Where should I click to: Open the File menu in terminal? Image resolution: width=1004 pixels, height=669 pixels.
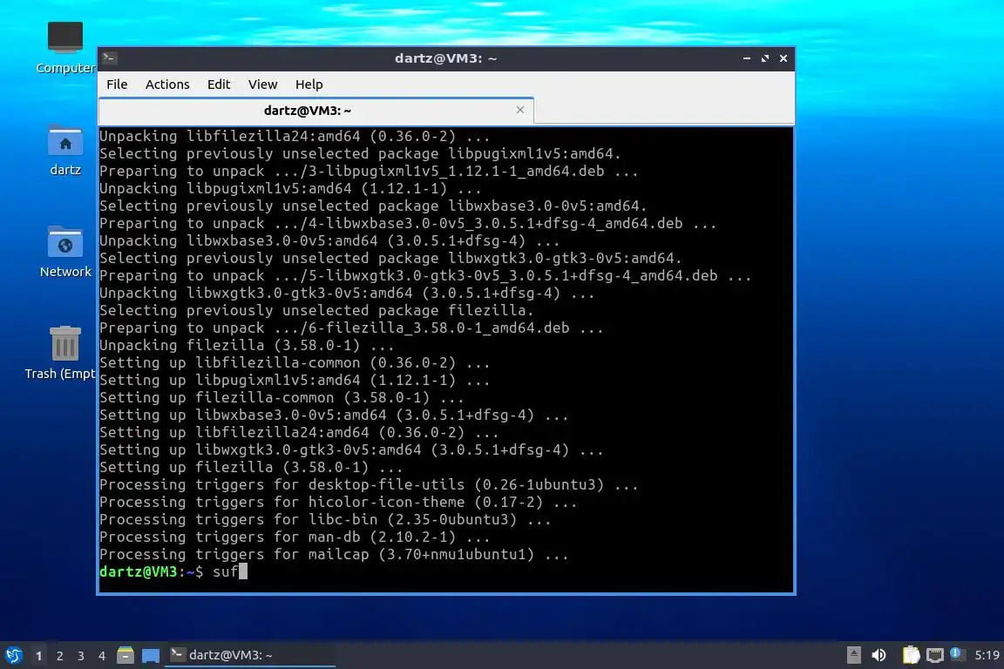click(x=117, y=84)
